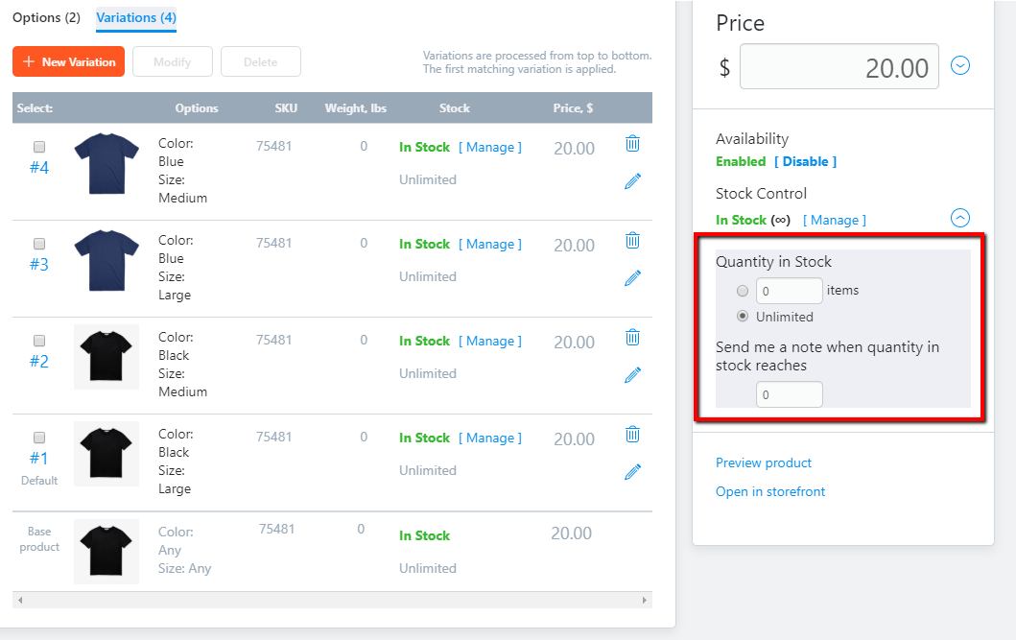Switch to the Options (2) tab
Viewport: 1016px width, 640px height.
tap(46, 17)
